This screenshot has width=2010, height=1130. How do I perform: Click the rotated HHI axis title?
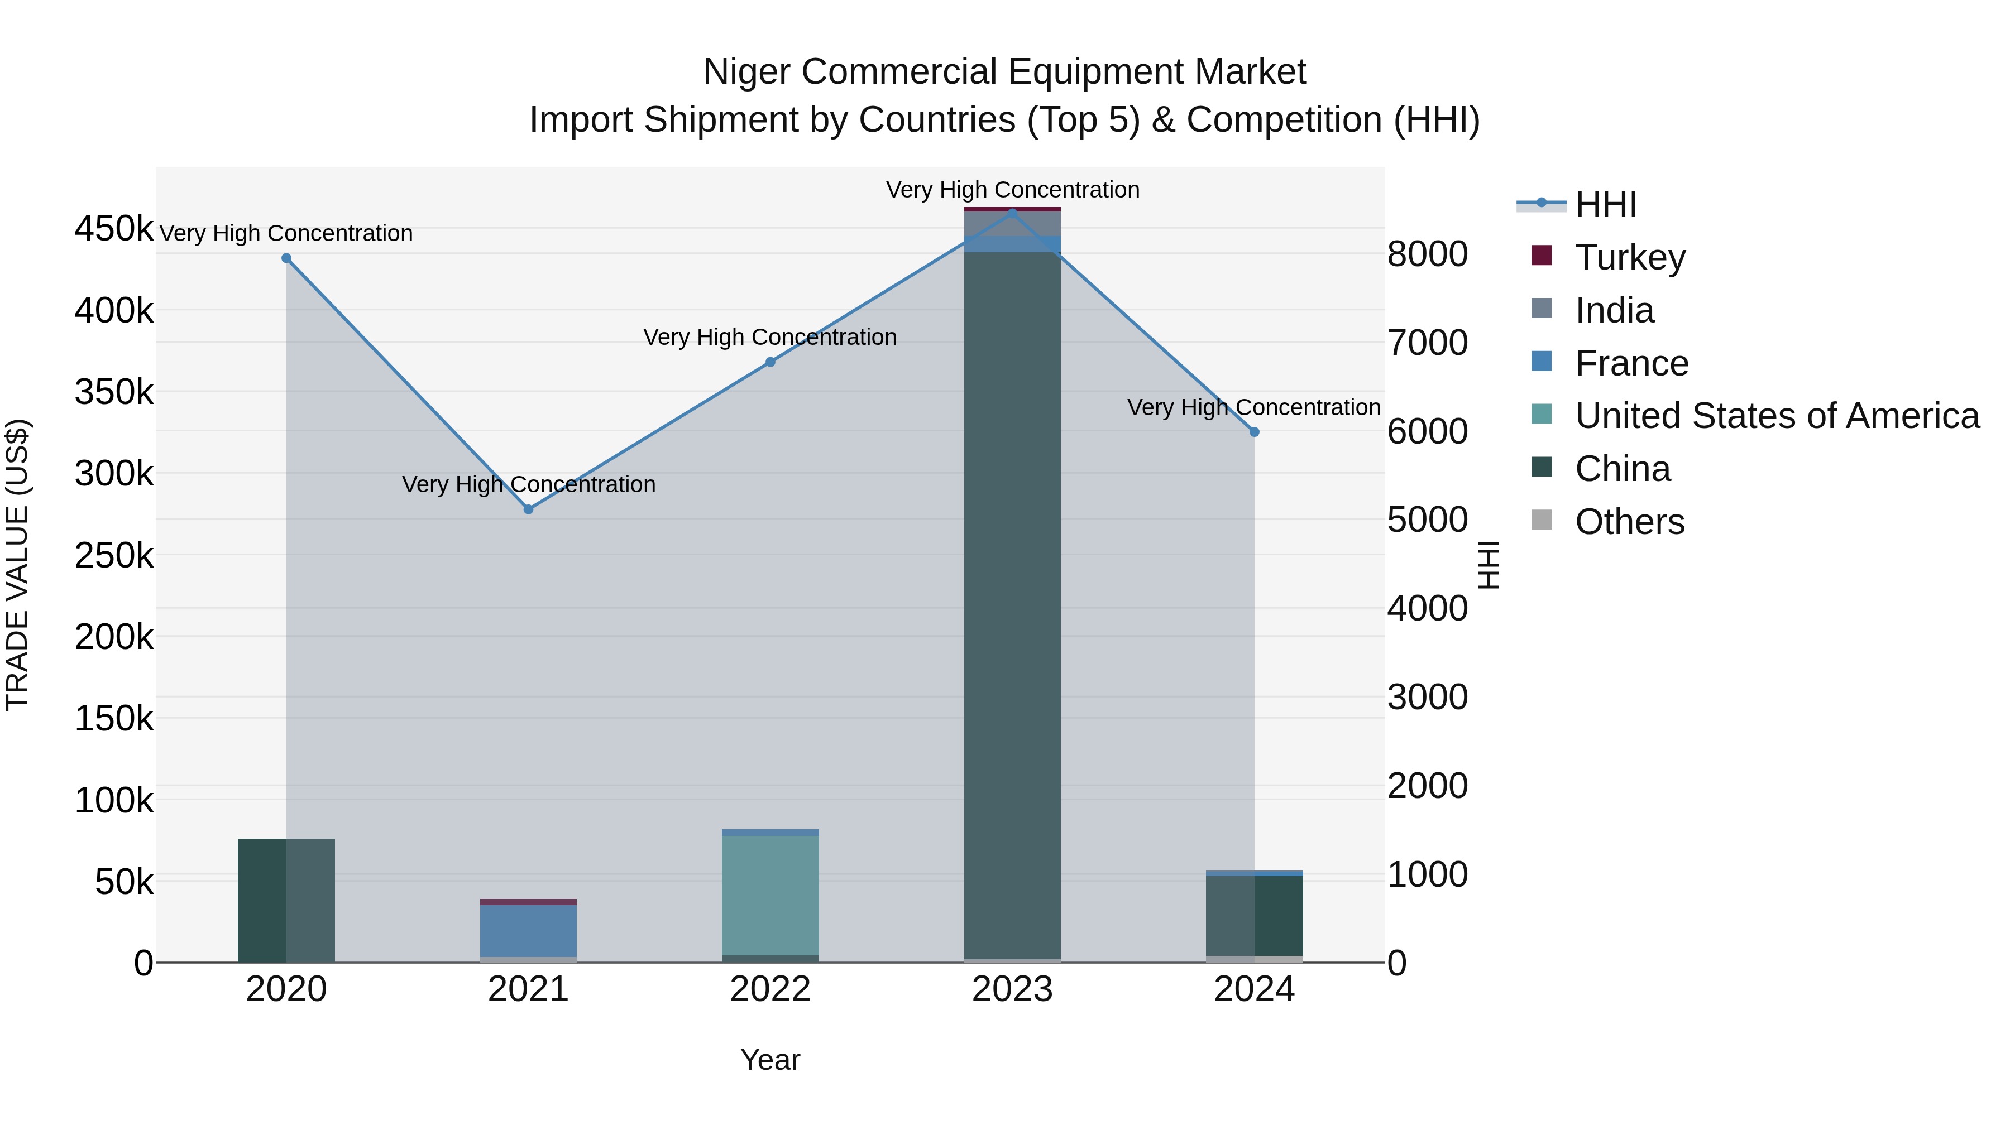point(1489,565)
